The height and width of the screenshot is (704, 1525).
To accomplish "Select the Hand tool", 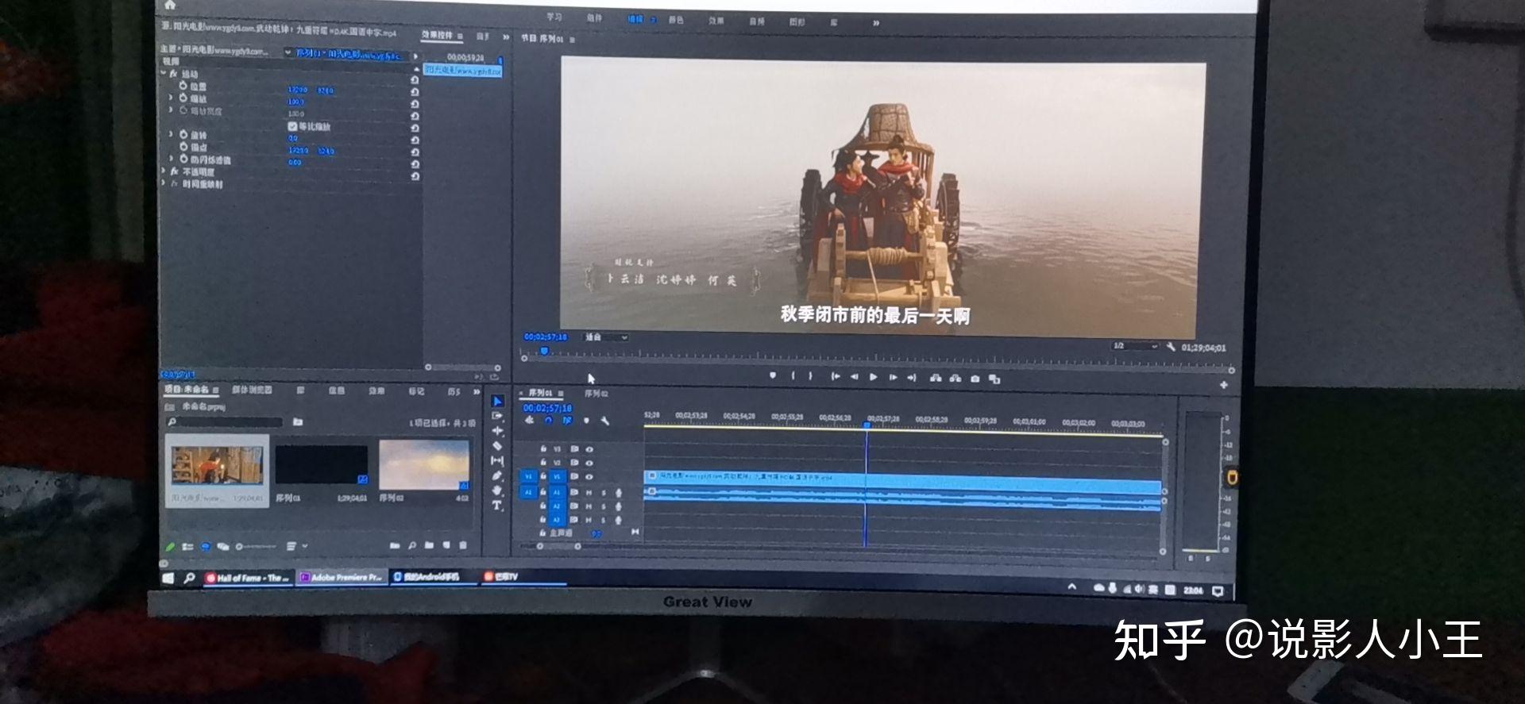I will pos(497,490).
